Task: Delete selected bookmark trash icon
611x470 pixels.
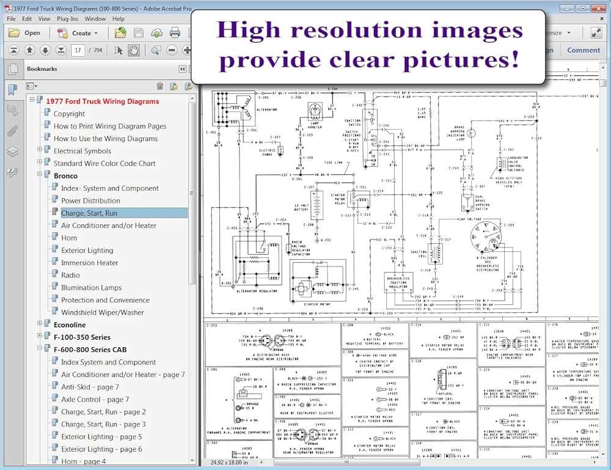Action: coord(159,86)
